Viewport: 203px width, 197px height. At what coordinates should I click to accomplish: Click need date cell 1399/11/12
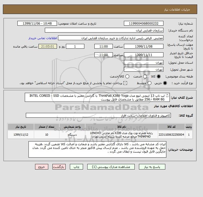pos(21,135)
